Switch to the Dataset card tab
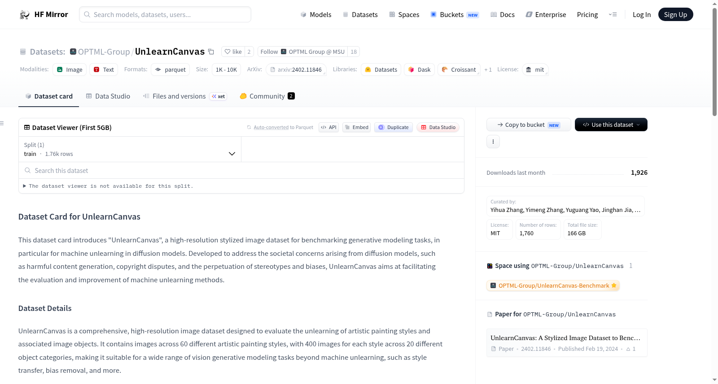Image resolution: width=718 pixels, height=384 pixels. coord(48,96)
